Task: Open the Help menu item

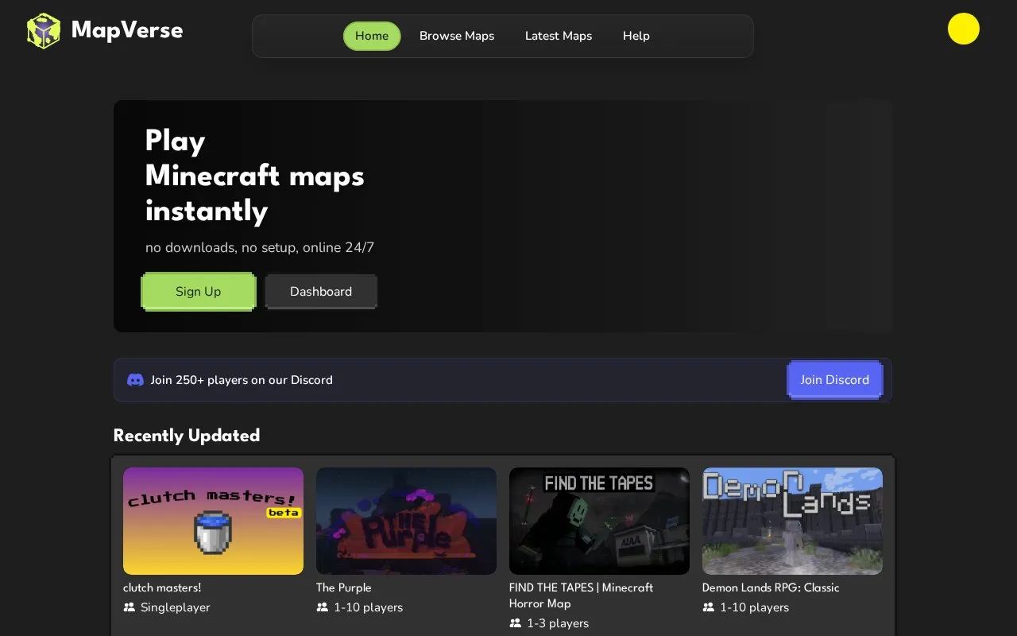Action: click(x=636, y=36)
